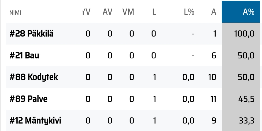This screenshot has width=262, height=131.
Task: Open player #28 Päkkilä
Action: (x=32, y=34)
